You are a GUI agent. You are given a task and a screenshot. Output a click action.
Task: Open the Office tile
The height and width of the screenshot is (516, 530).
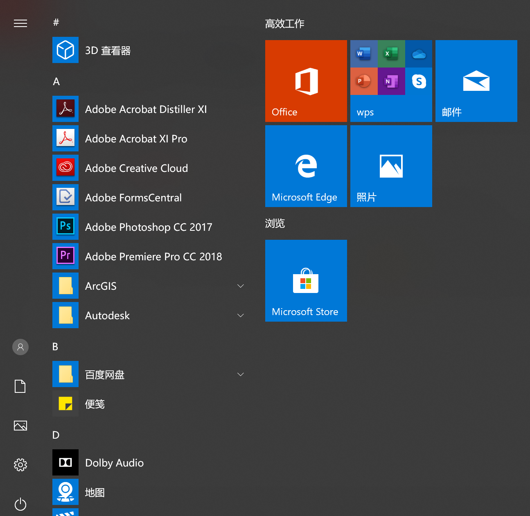click(306, 81)
